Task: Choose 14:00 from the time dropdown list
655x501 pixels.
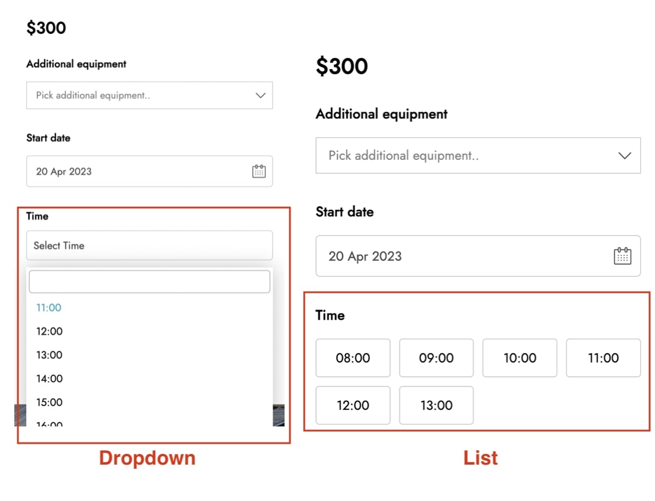Action: [150, 379]
